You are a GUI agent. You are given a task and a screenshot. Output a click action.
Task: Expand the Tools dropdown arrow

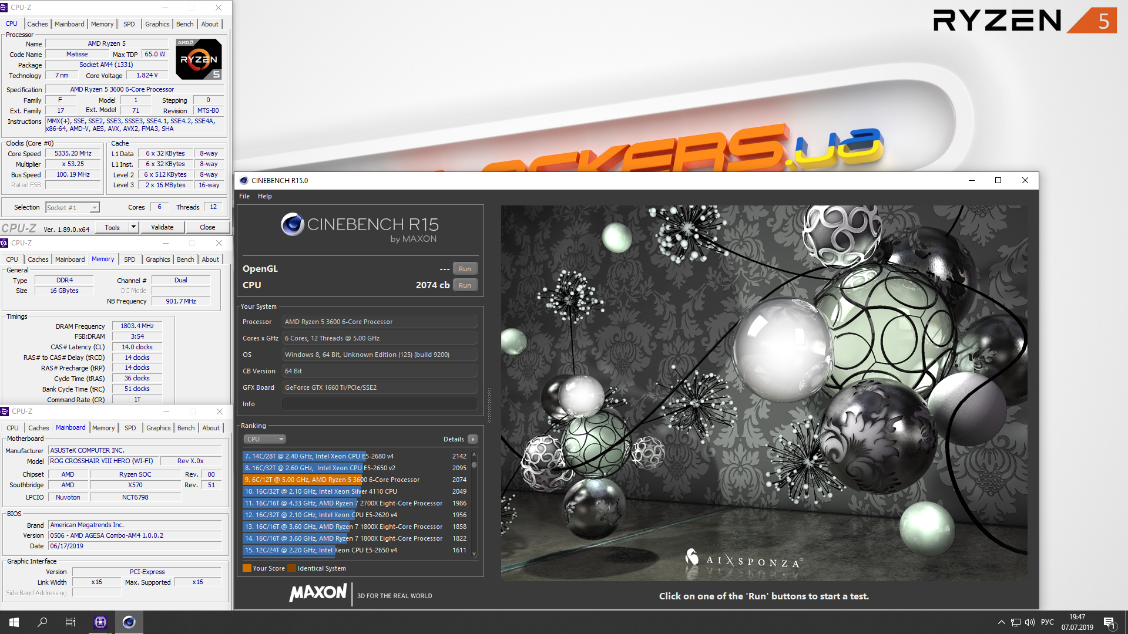click(133, 227)
